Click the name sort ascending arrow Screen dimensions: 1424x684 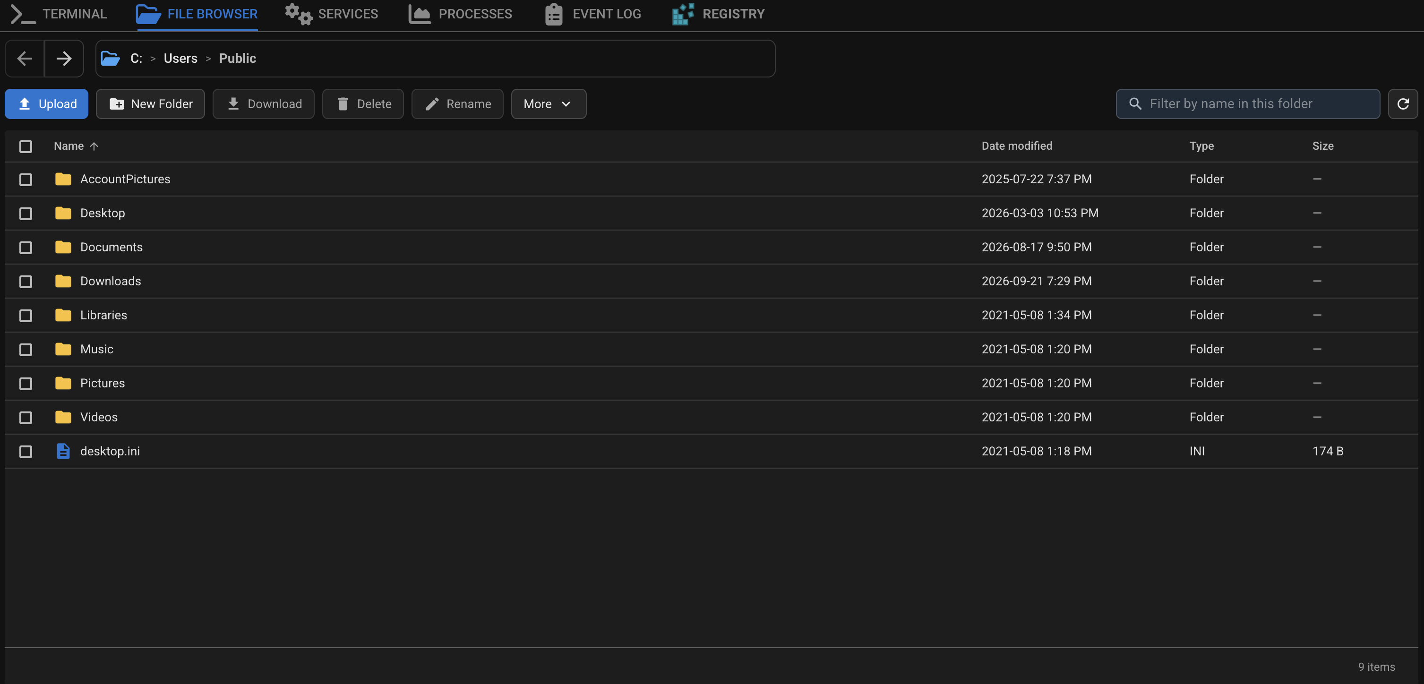pos(94,146)
